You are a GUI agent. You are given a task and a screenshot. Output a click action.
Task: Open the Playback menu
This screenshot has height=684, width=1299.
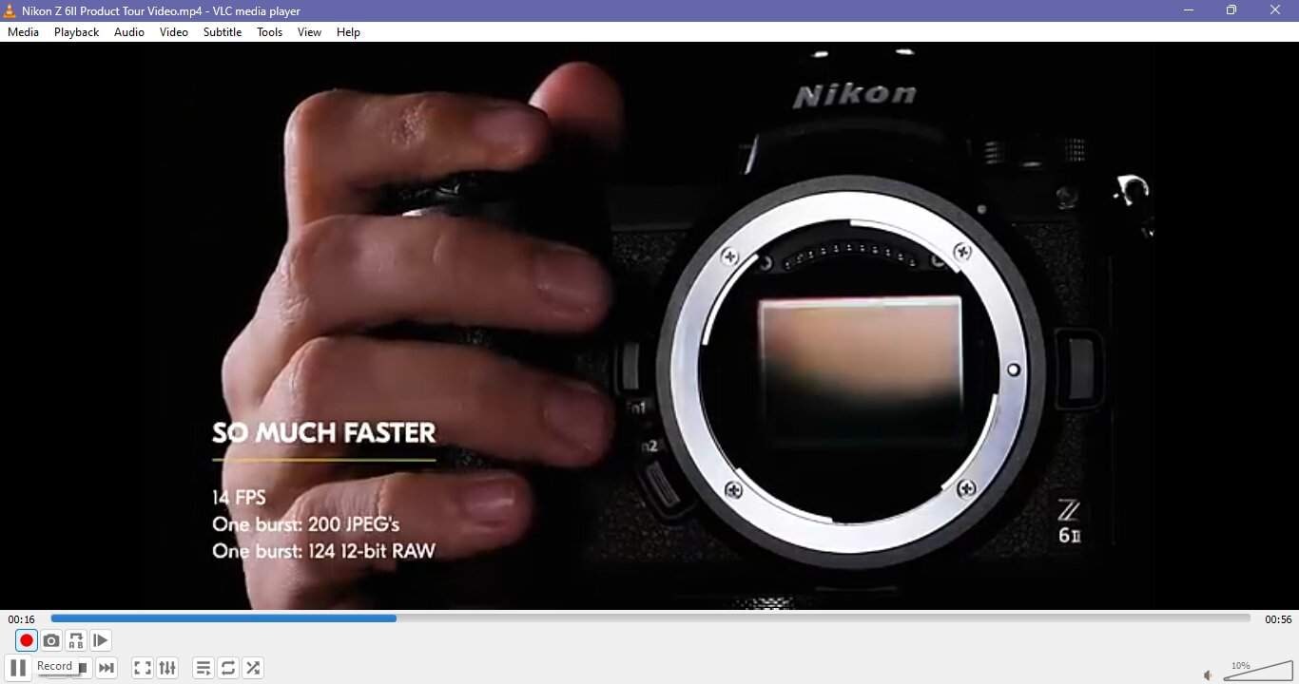(75, 31)
